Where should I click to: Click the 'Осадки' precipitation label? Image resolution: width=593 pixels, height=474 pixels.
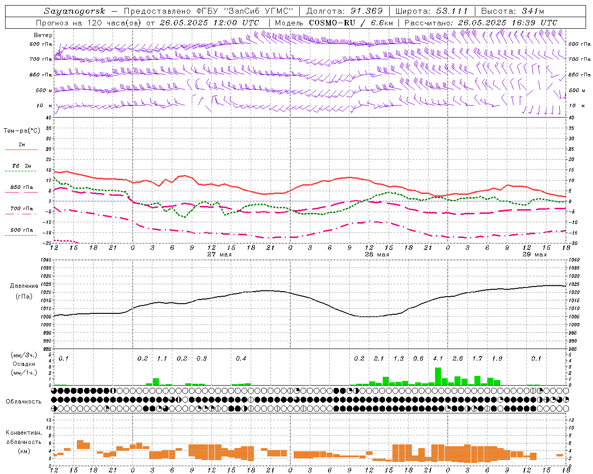click(23, 364)
